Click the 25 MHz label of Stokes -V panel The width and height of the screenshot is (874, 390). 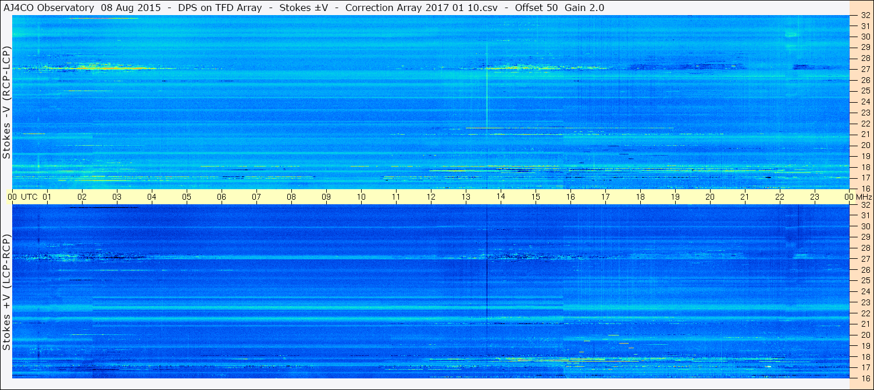[865, 91]
